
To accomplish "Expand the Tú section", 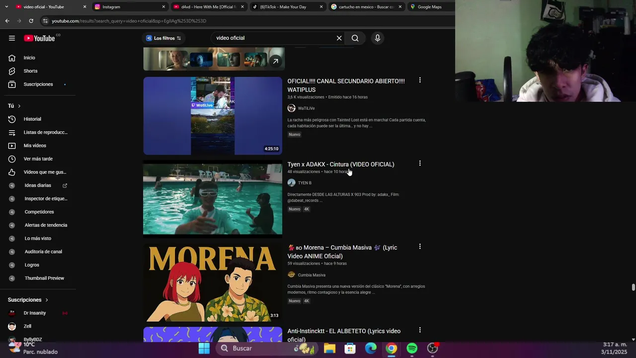I will tap(14, 106).
